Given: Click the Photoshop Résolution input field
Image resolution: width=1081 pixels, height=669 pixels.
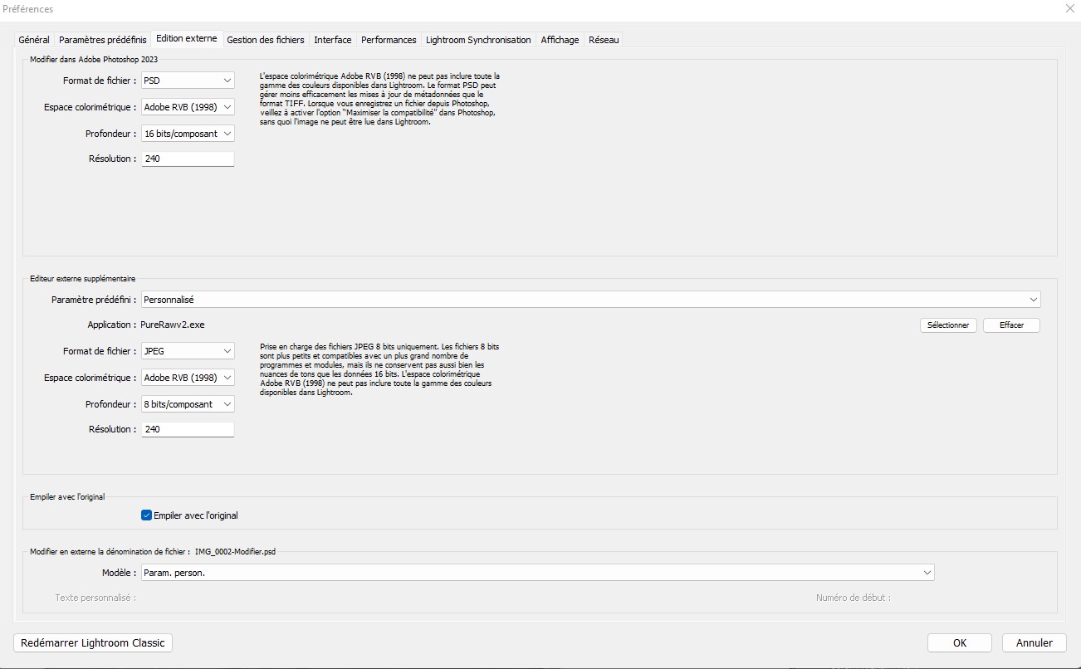Looking at the screenshot, I should [x=188, y=159].
